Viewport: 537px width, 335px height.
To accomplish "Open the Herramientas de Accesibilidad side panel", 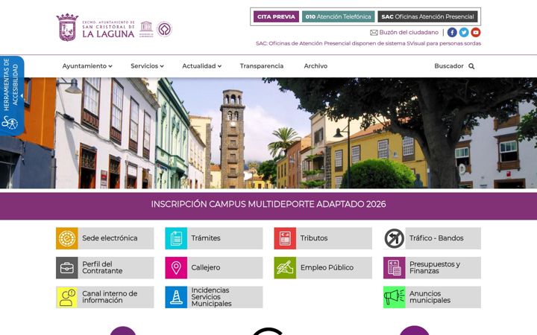I will point(12,96).
